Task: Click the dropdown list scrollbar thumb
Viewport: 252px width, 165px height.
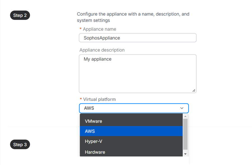Action: 185,134
